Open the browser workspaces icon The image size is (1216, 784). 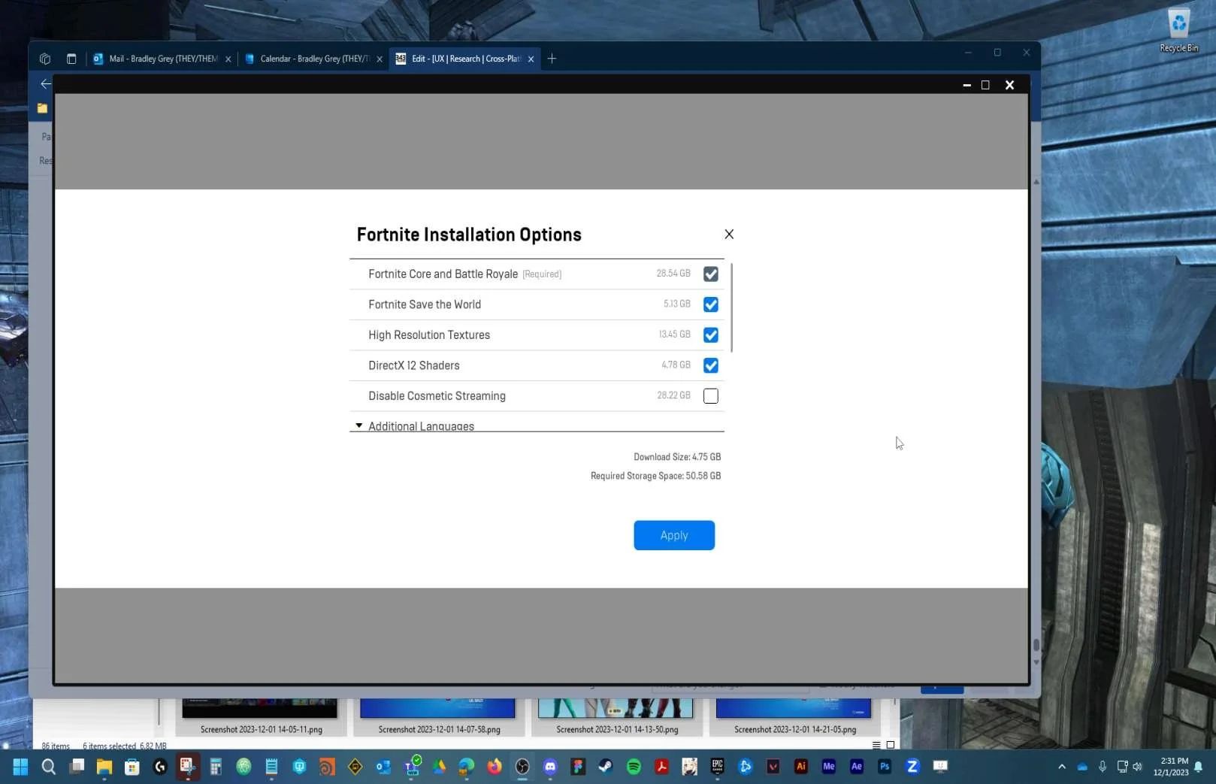point(45,59)
